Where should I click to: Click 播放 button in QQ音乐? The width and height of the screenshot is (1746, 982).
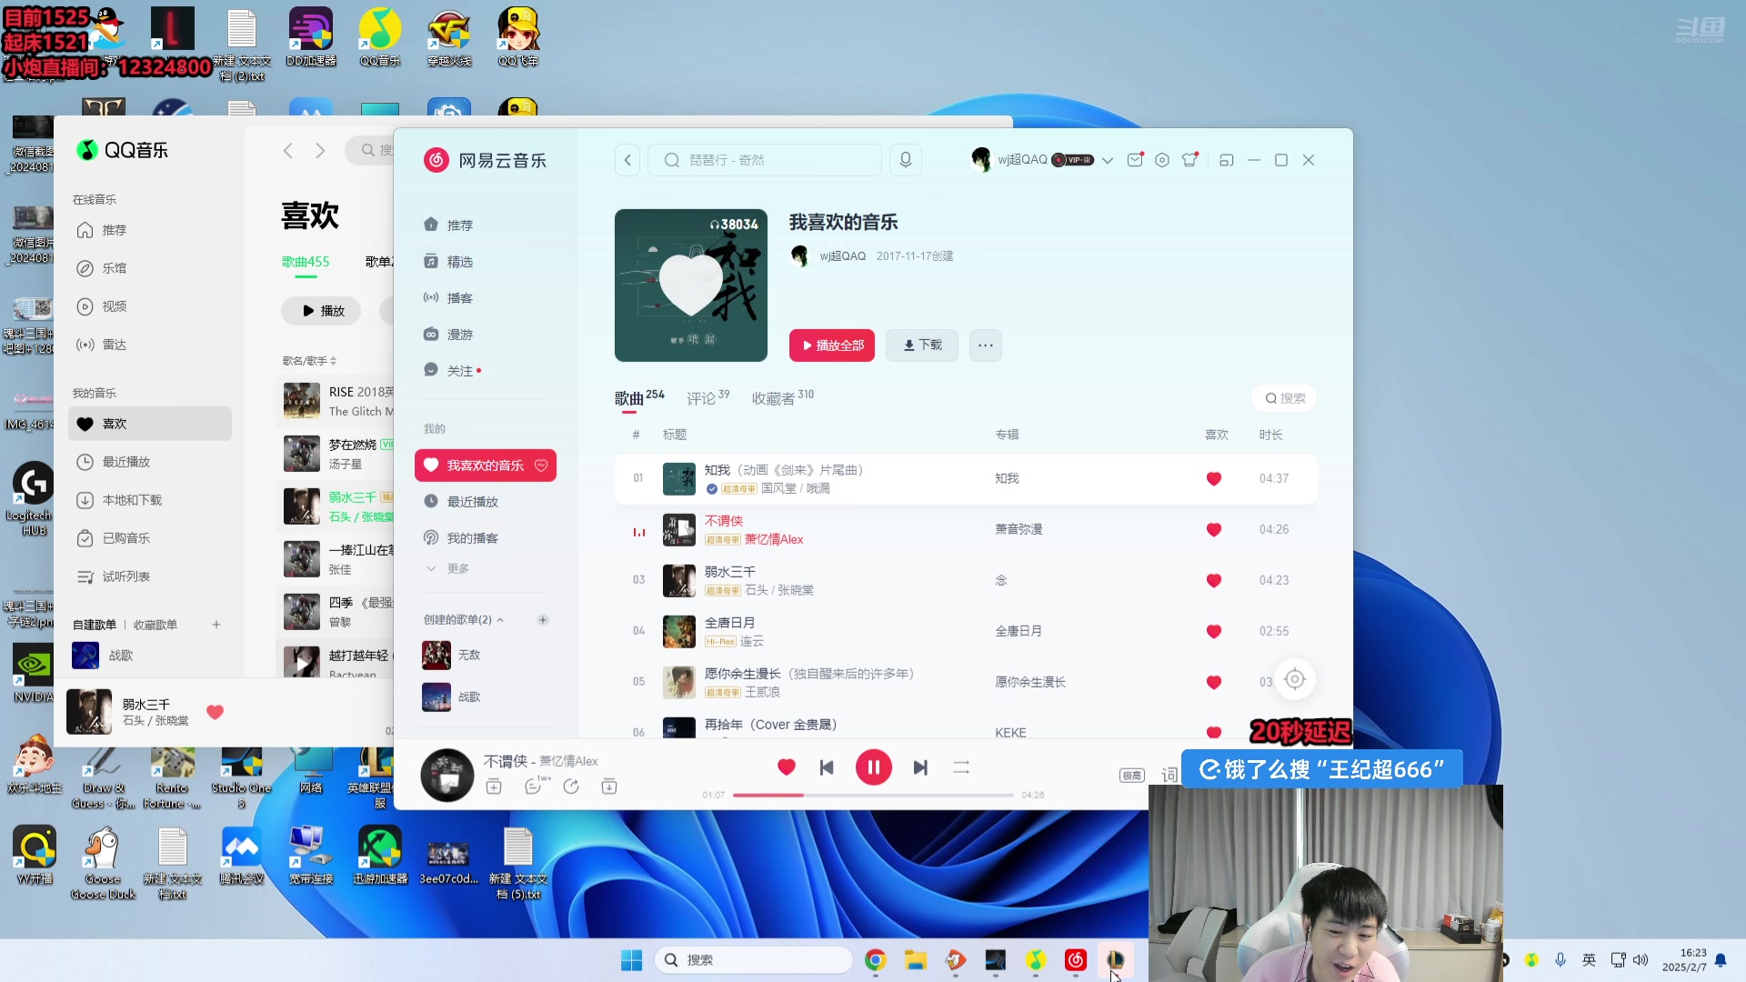(x=321, y=311)
